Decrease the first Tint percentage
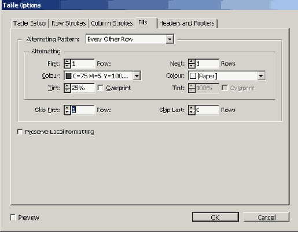This screenshot has width=298, height=232. click(67, 90)
